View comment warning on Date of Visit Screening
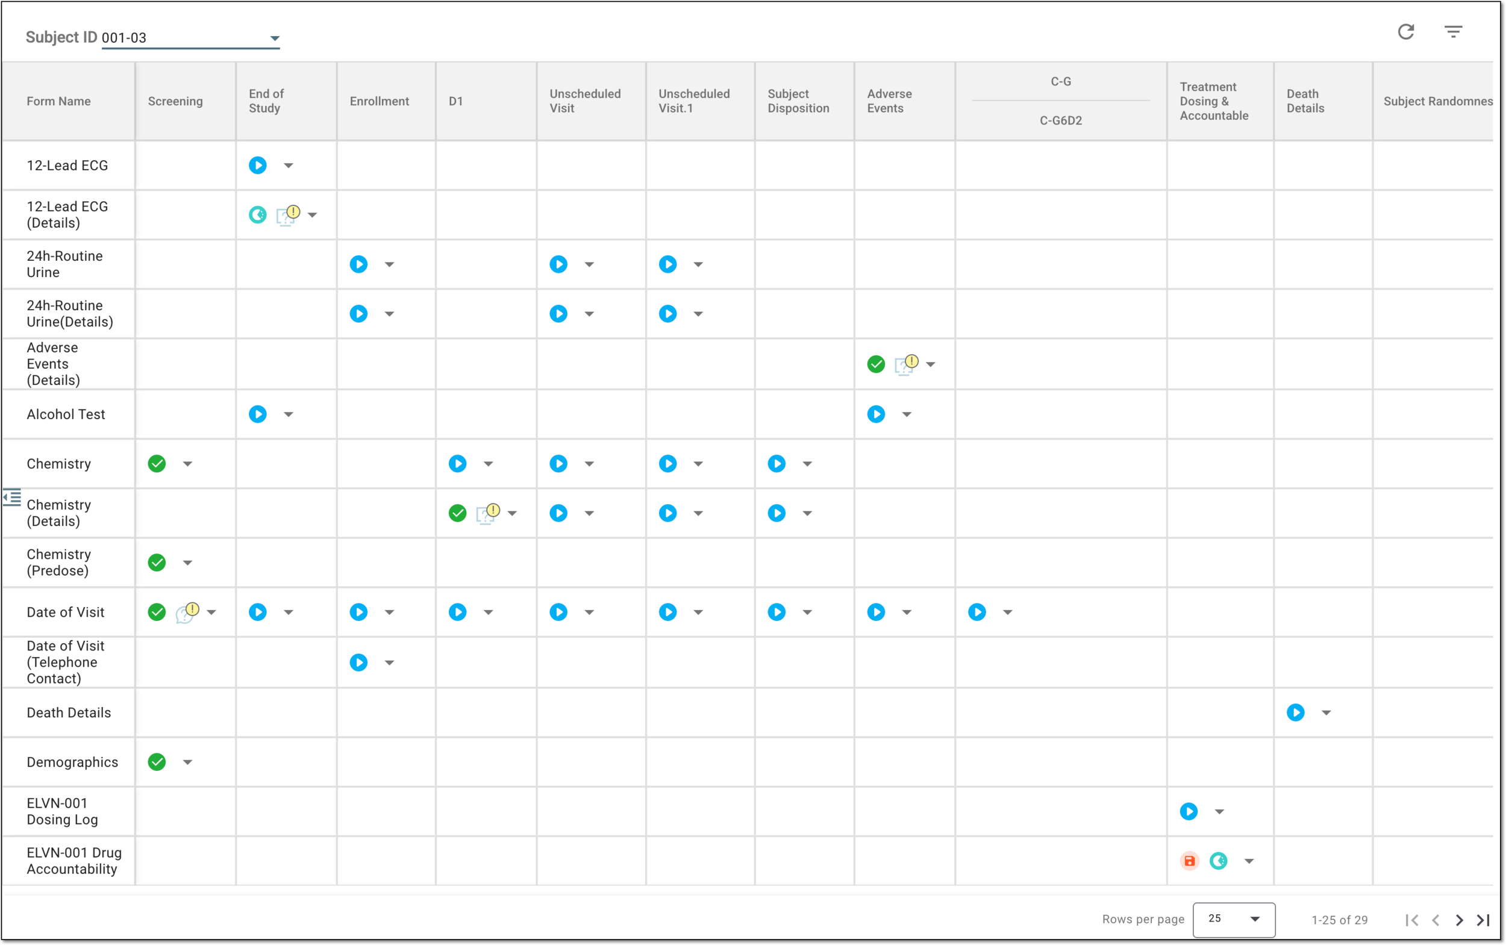The height and width of the screenshot is (945, 1506). point(187,613)
